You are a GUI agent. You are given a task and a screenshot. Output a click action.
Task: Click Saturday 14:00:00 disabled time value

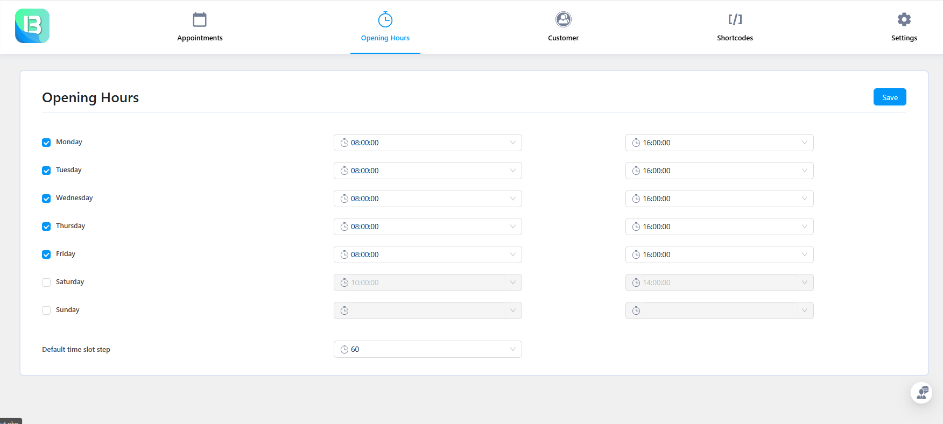pyautogui.click(x=657, y=282)
